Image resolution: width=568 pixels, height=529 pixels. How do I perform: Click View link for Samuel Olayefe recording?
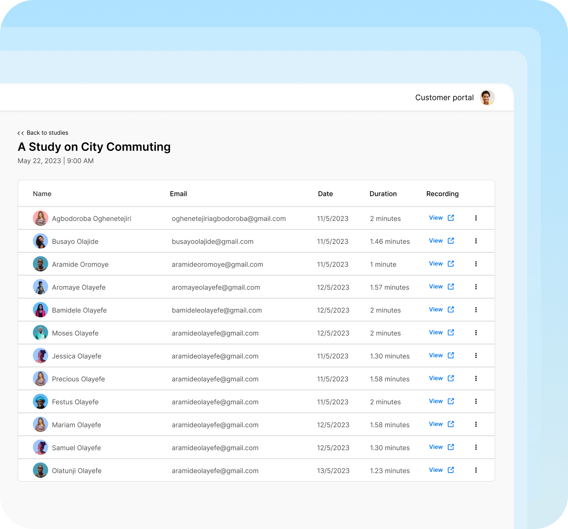click(x=436, y=447)
